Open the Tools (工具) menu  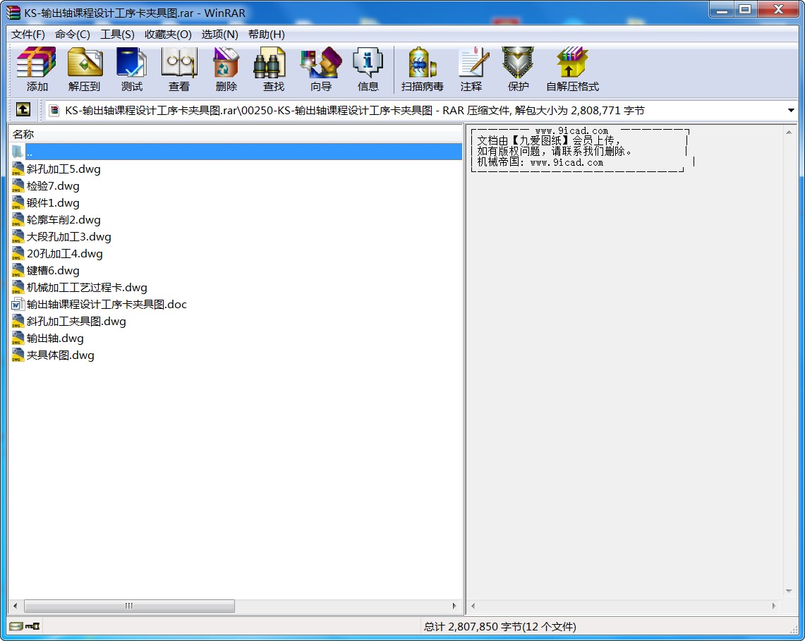coord(117,35)
